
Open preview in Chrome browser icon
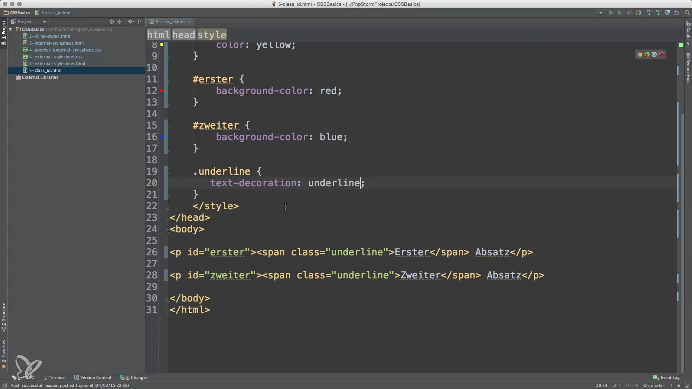(x=640, y=54)
